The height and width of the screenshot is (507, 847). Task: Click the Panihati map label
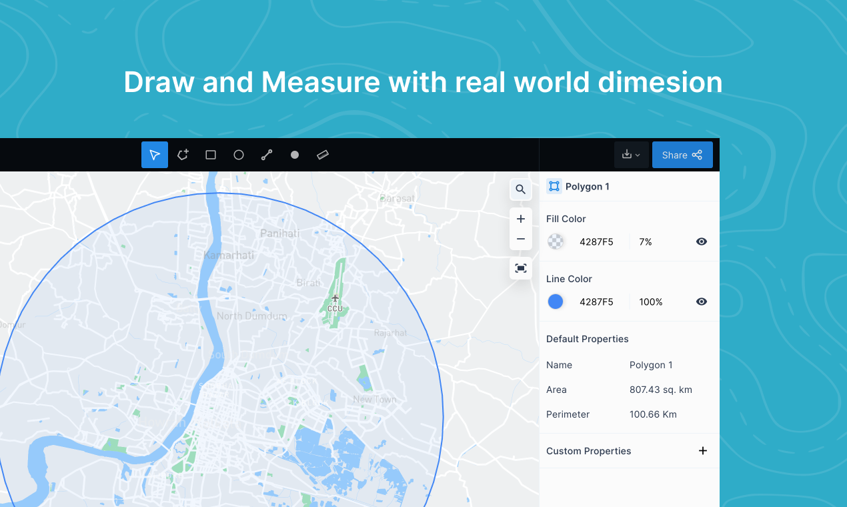pos(280,233)
